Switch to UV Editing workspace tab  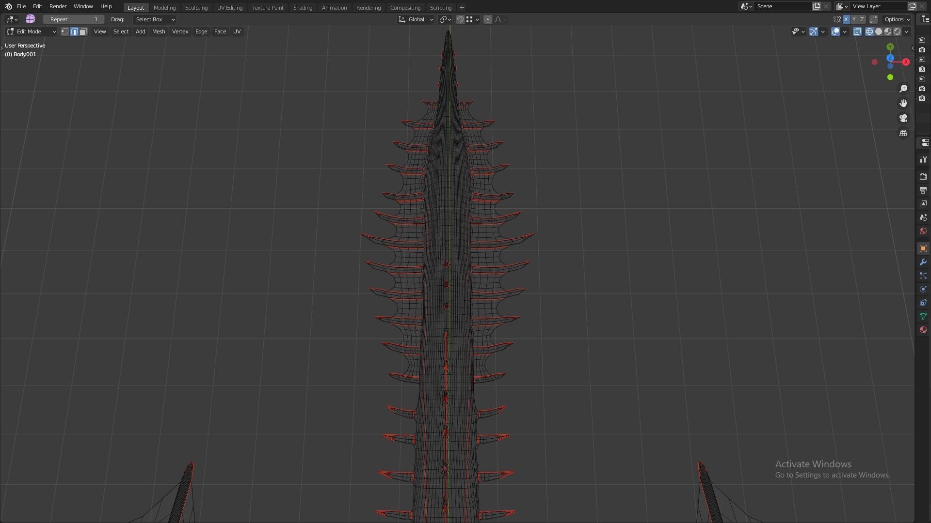(230, 8)
